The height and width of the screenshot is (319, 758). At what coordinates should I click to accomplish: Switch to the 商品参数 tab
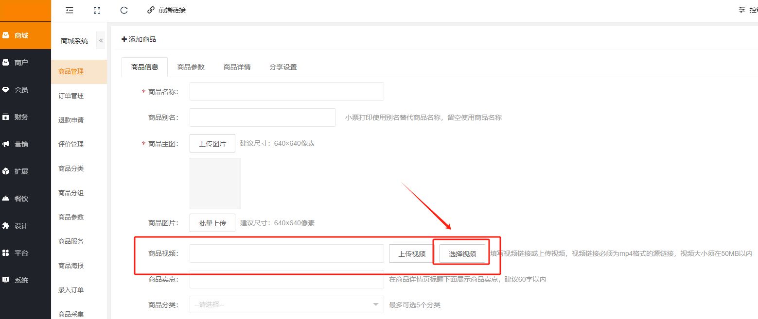191,67
